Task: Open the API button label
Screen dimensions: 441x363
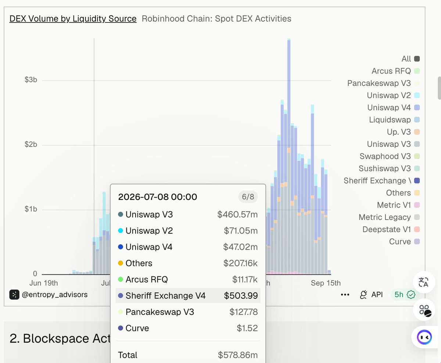Action: (377, 295)
